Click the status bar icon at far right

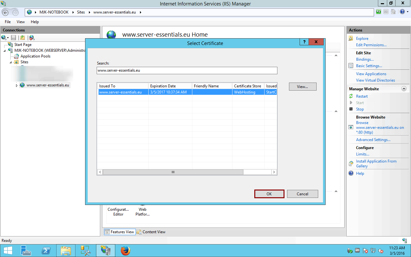click(405, 241)
